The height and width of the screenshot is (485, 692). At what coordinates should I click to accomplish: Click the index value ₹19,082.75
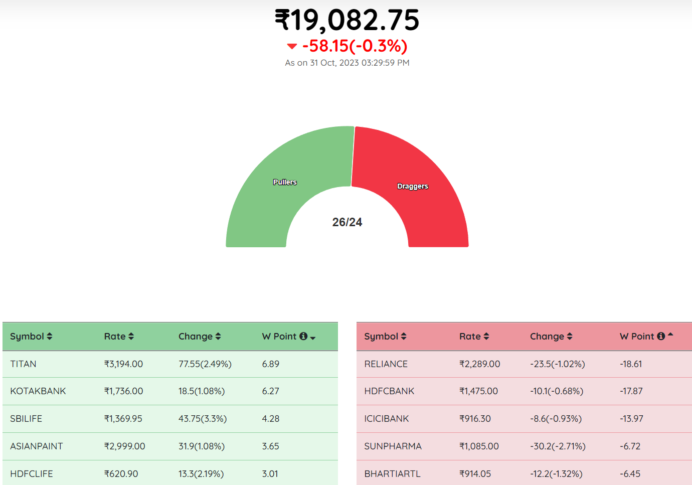[347, 20]
